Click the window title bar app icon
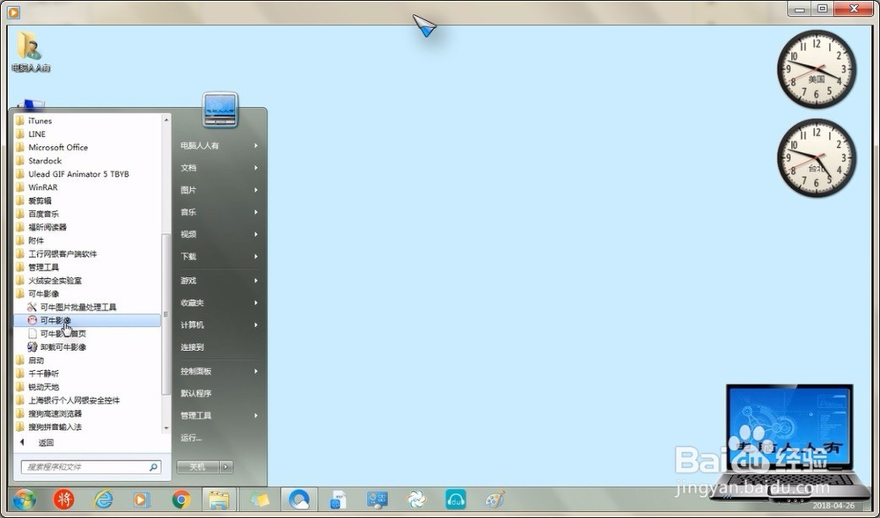Viewport: 880px width, 518px height. click(x=13, y=11)
